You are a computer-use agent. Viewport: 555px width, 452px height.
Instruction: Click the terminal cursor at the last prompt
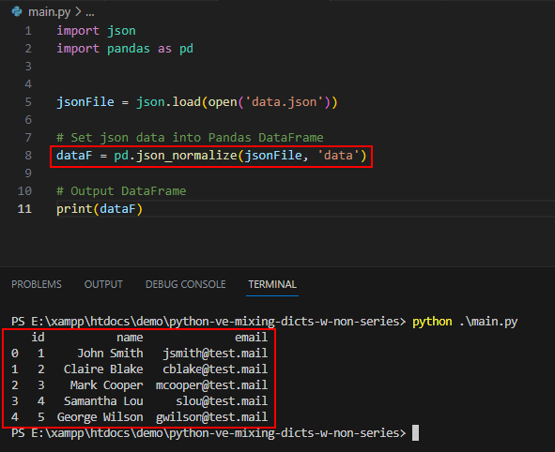(415, 433)
